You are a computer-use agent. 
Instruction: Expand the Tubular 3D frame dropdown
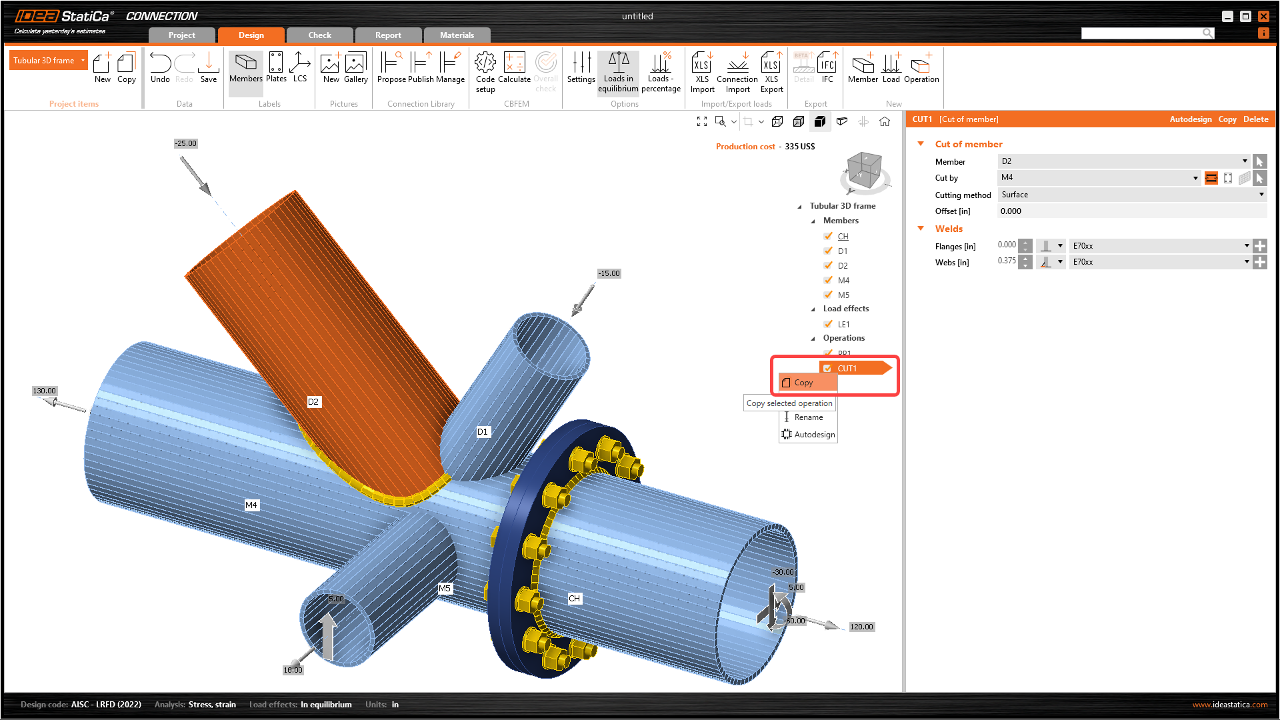pos(83,61)
